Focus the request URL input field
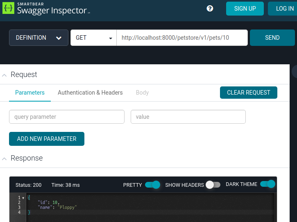The image size is (297, 222). 182,38
